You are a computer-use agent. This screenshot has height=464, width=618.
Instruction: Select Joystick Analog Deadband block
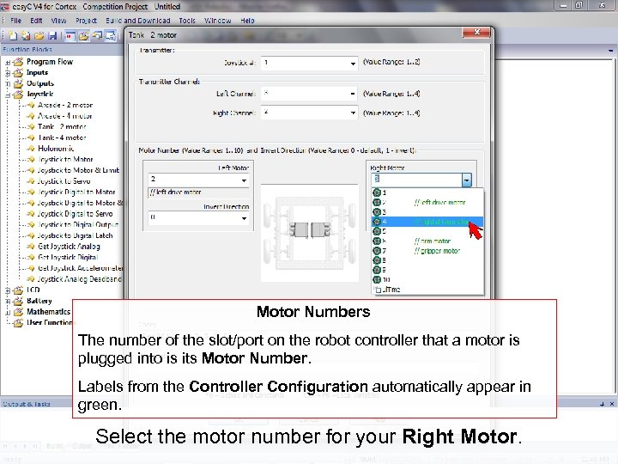click(x=79, y=279)
